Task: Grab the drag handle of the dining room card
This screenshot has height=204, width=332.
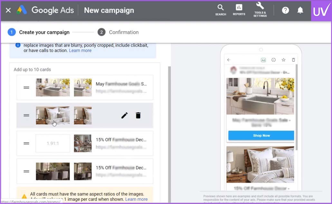Action: click(26, 171)
